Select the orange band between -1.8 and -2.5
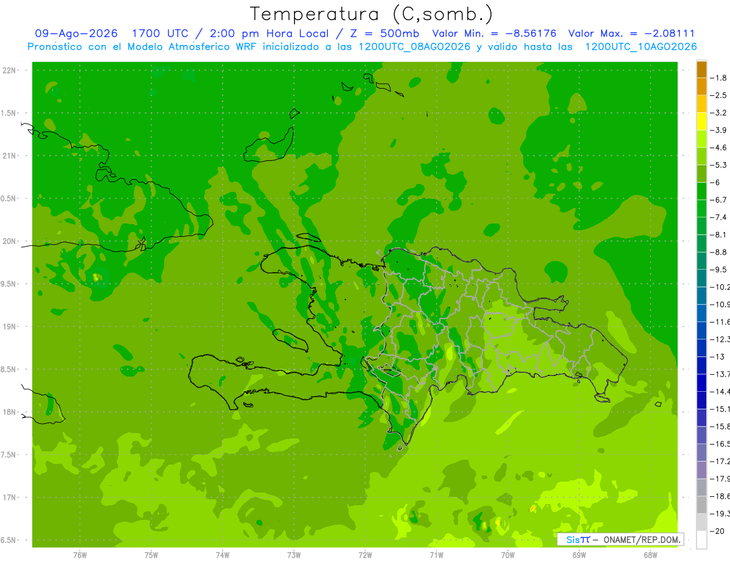Image resolution: width=730 pixels, height=563 pixels. pos(701,86)
